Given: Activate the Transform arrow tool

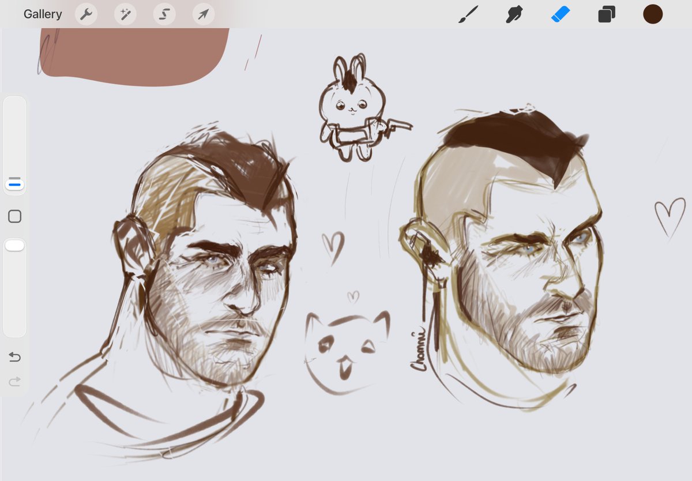Looking at the screenshot, I should 204,14.
